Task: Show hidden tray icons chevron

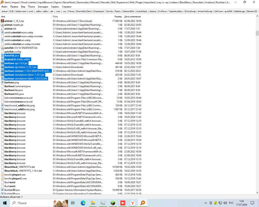Action: [x=206, y=203]
